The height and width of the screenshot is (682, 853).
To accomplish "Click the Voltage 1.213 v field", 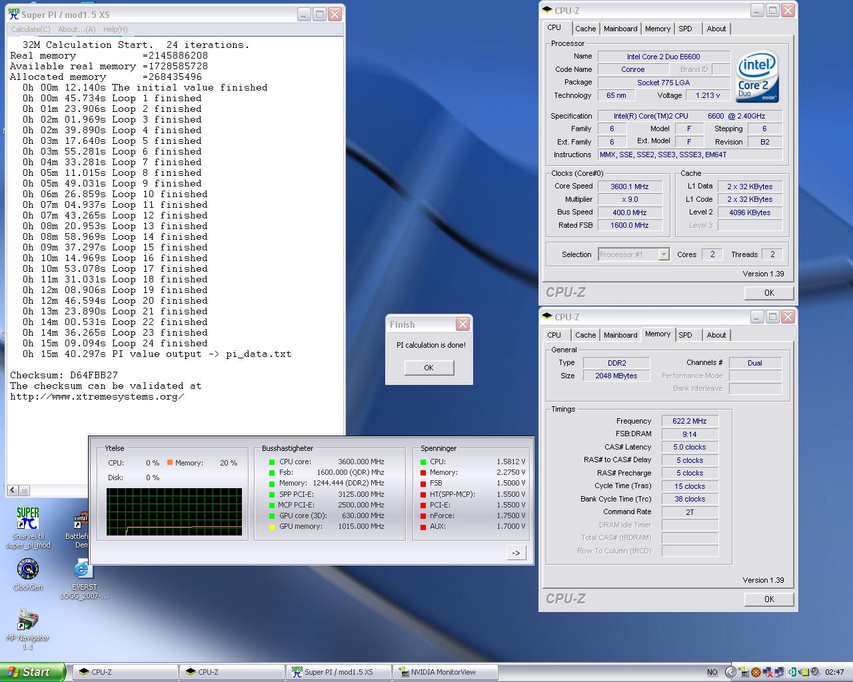I will (708, 95).
